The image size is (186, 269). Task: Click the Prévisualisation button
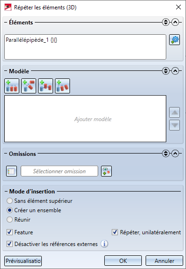[x=23, y=261]
